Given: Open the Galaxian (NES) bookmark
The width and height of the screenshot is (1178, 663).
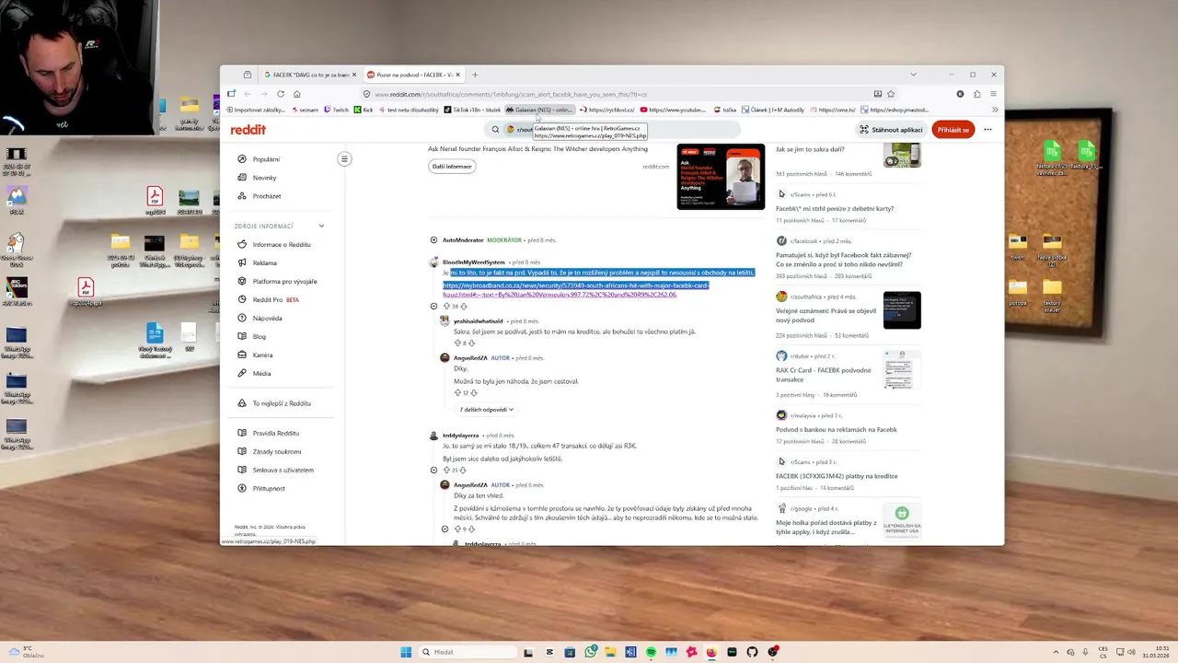Looking at the screenshot, I should click(x=539, y=110).
